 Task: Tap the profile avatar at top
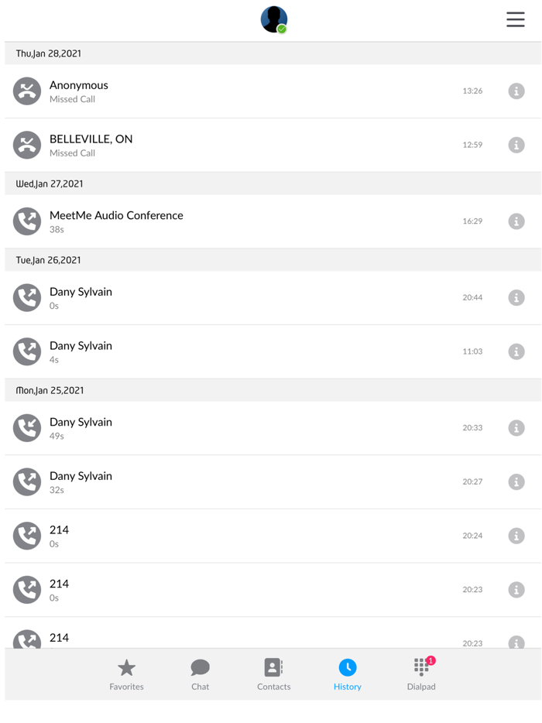[x=274, y=19]
